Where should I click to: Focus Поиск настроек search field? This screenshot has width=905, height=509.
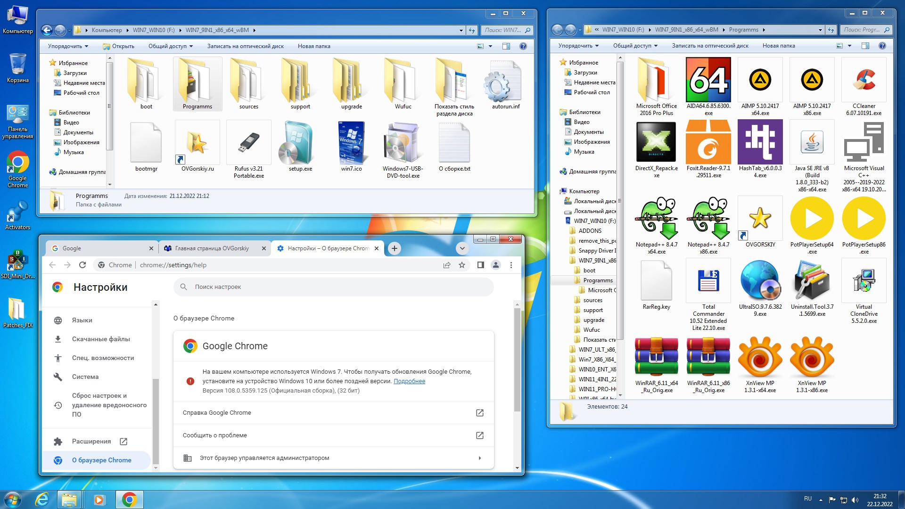[333, 287]
